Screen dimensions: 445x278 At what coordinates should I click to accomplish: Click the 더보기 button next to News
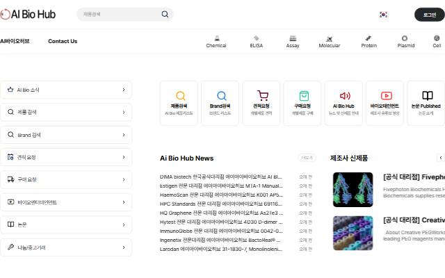coord(307,158)
